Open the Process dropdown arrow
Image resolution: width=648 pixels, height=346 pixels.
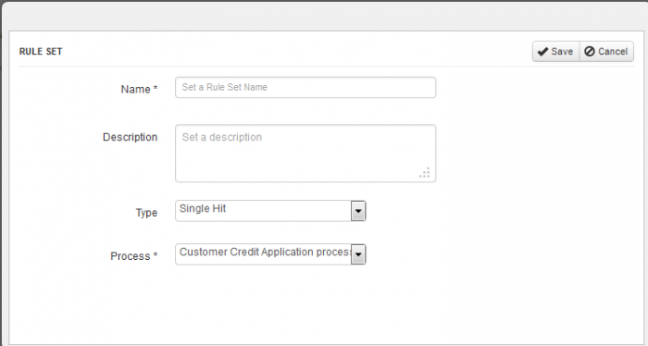[x=358, y=254]
